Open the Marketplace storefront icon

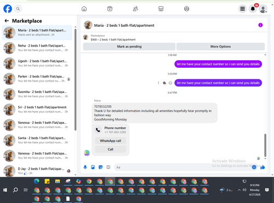click(161, 9)
